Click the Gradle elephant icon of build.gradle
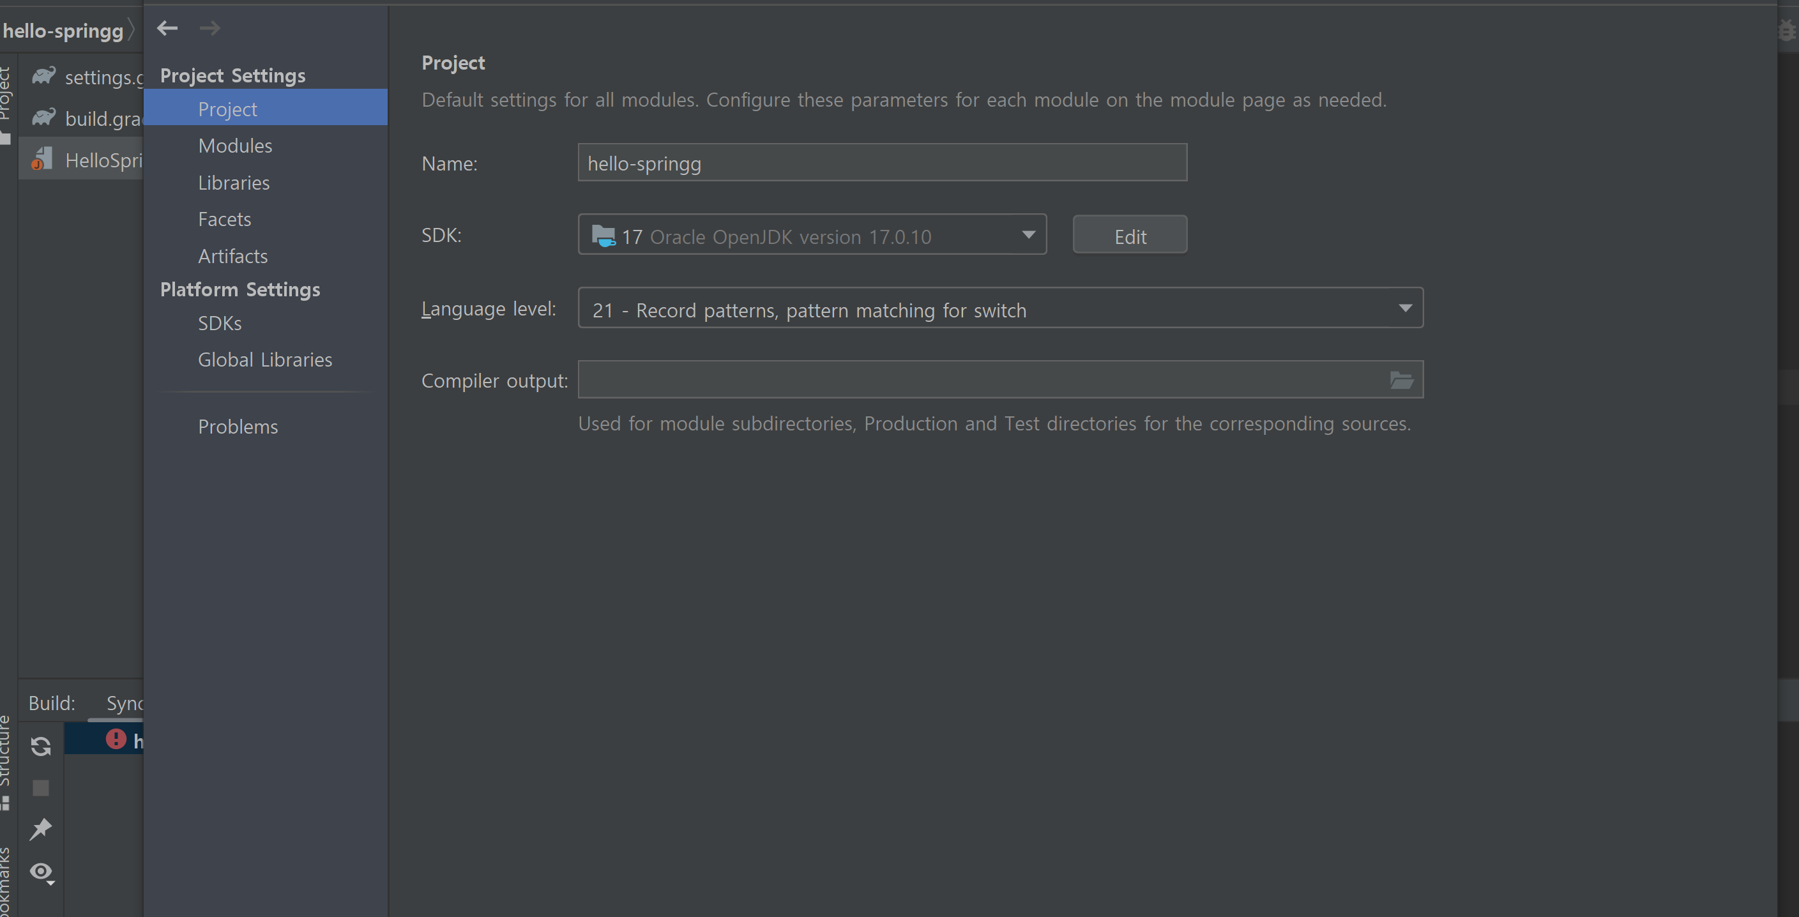 43,117
